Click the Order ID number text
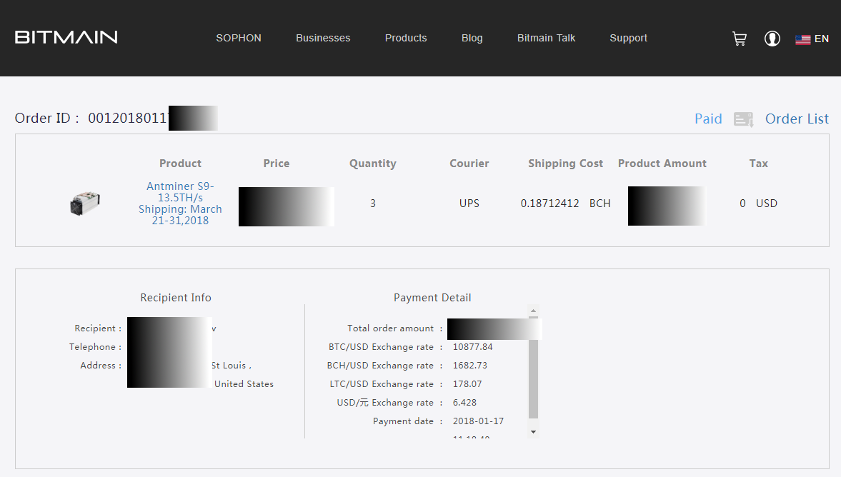This screenshot has width=841, height=477. click(x=127, y=119)
